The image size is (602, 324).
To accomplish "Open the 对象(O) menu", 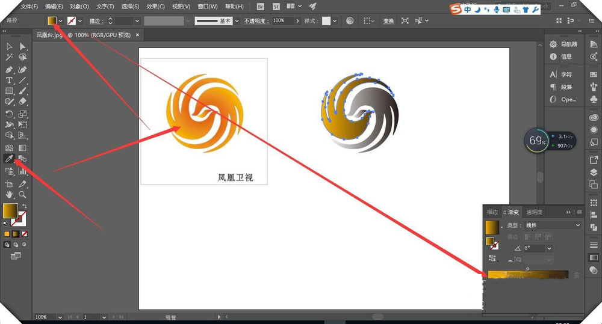I will 79,7.
